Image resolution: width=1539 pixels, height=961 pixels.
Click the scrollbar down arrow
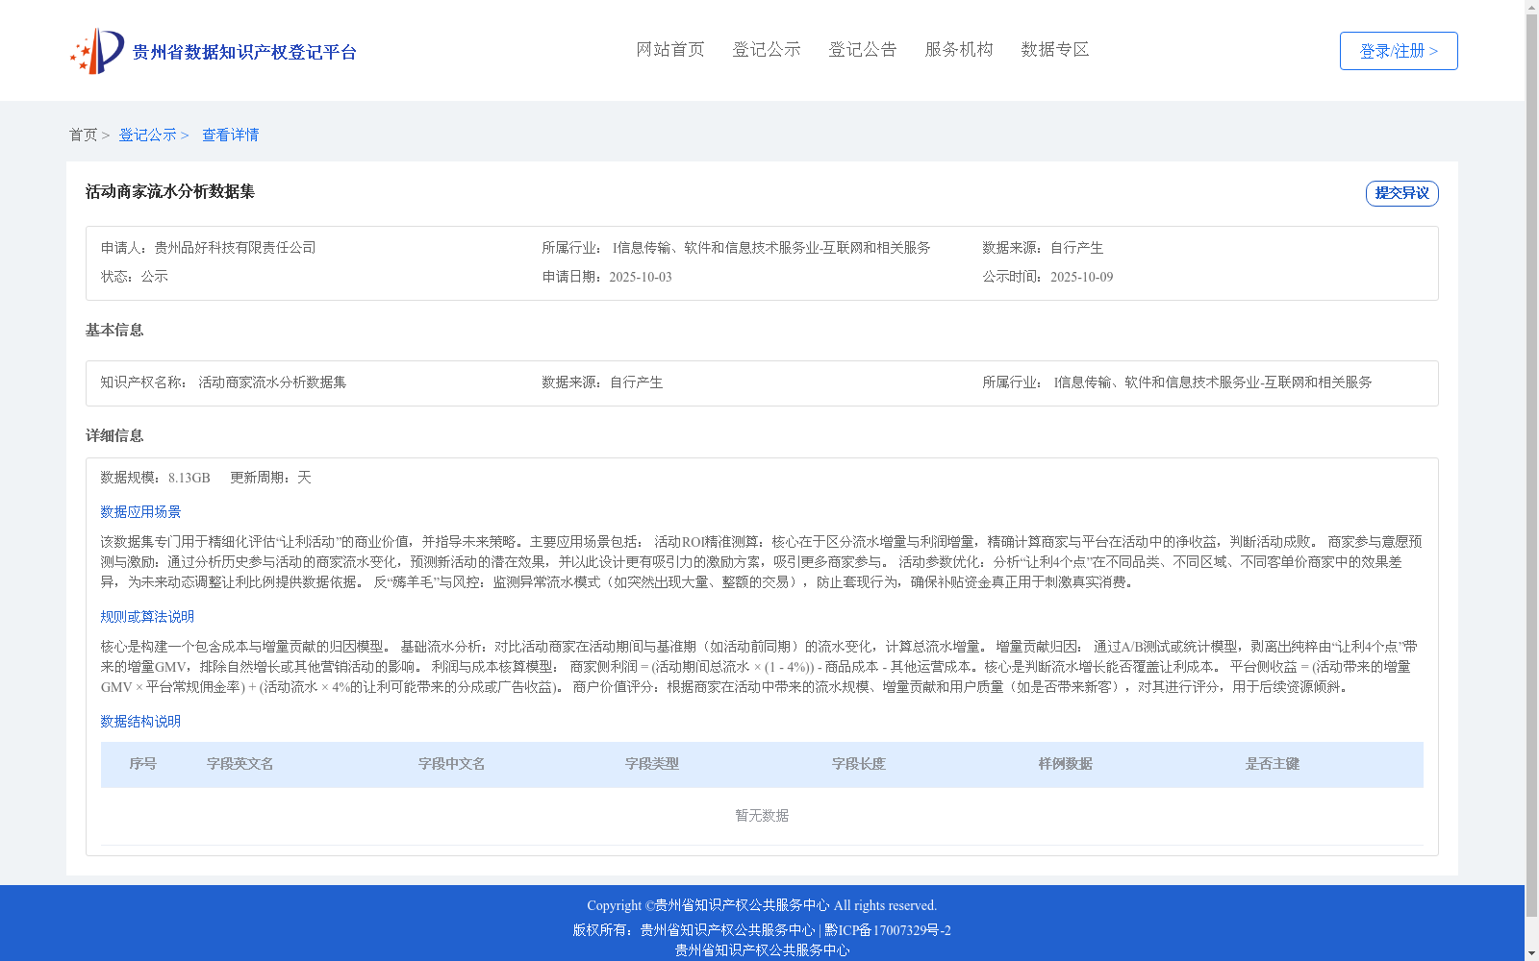(x=1532, y=953)
